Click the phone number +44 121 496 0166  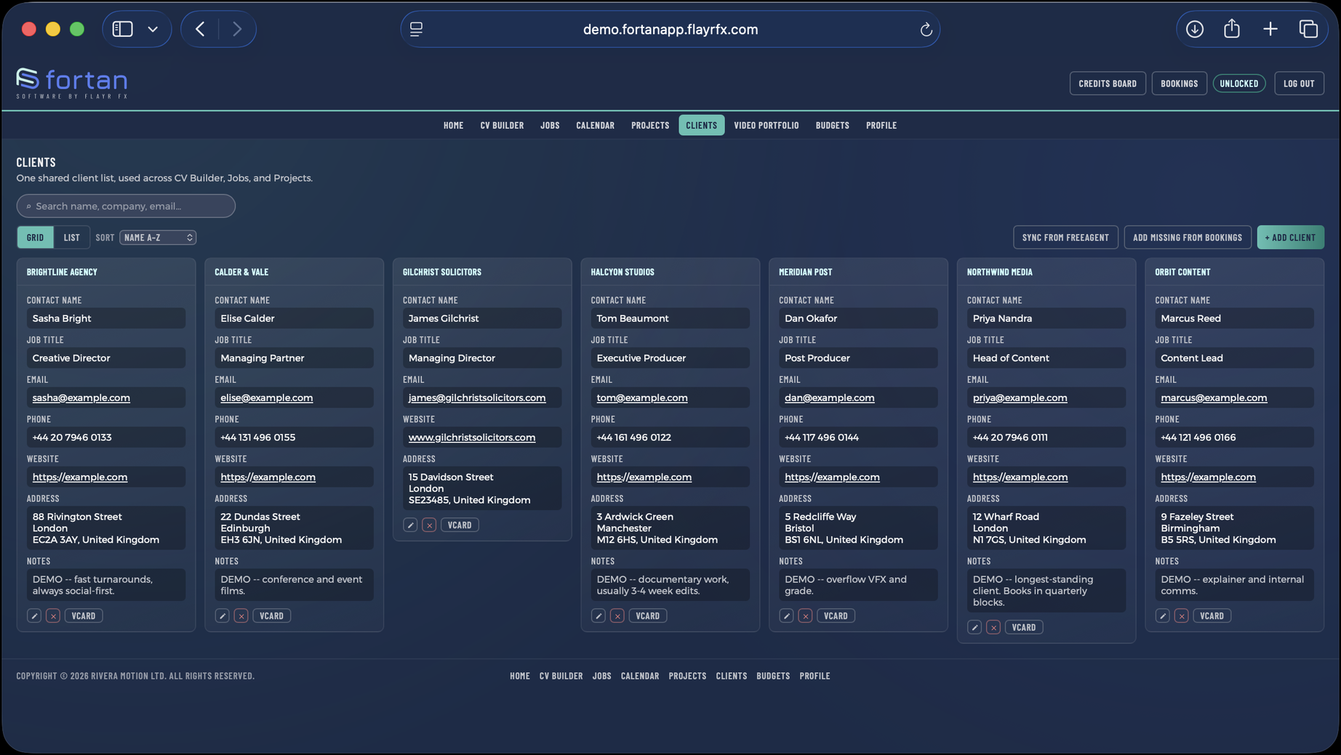pyautogui.click(x=1198, y=437)
